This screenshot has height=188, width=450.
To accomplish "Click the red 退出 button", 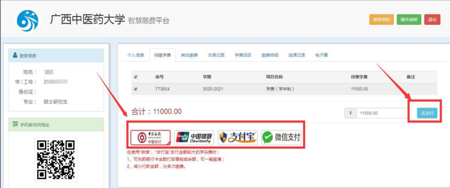I will click(432, 19).
